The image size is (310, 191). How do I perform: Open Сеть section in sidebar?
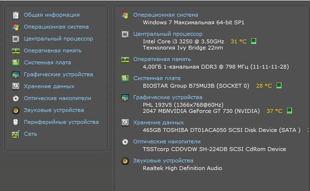(31, 134)
